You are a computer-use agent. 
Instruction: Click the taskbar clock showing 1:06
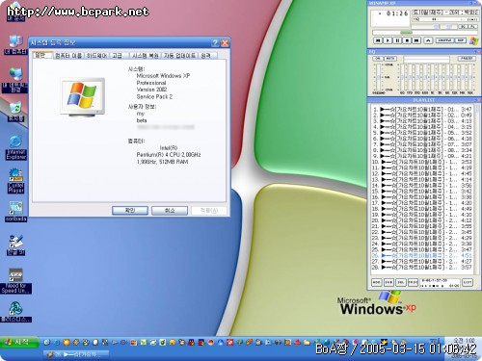(x=463, y=340)
